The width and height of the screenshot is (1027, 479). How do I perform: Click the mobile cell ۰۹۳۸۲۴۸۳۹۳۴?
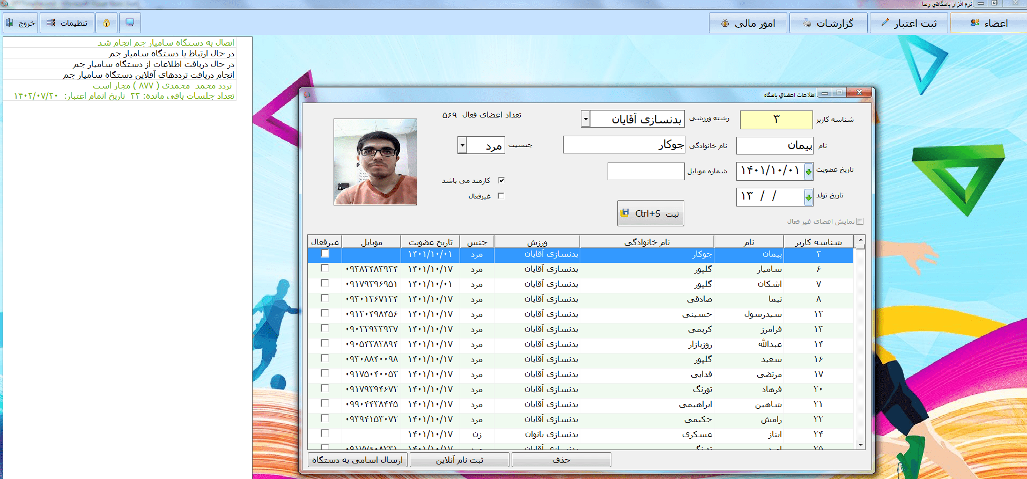(372, 269)
